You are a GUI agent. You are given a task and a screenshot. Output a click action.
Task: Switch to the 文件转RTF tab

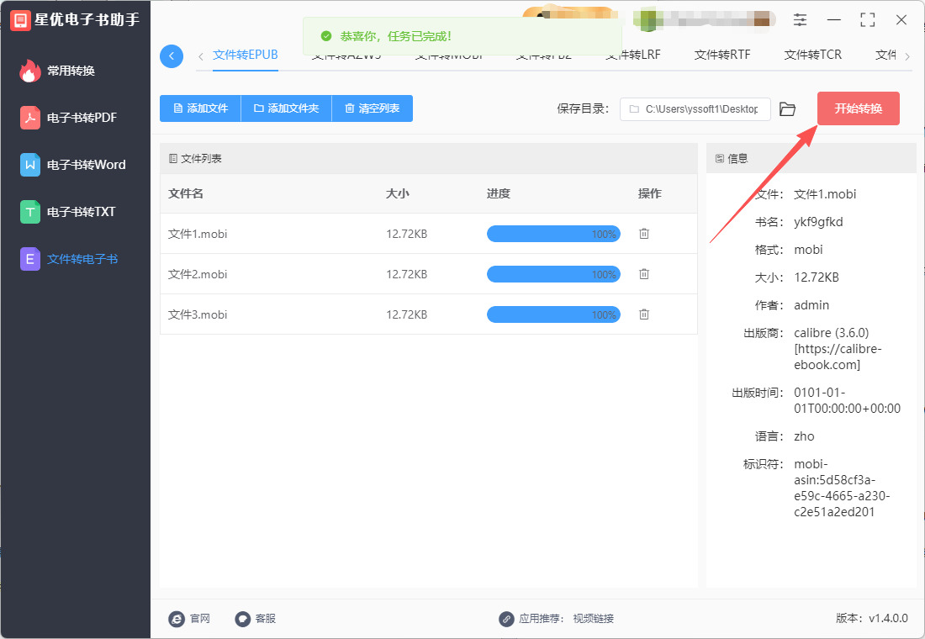coord(722,55)
